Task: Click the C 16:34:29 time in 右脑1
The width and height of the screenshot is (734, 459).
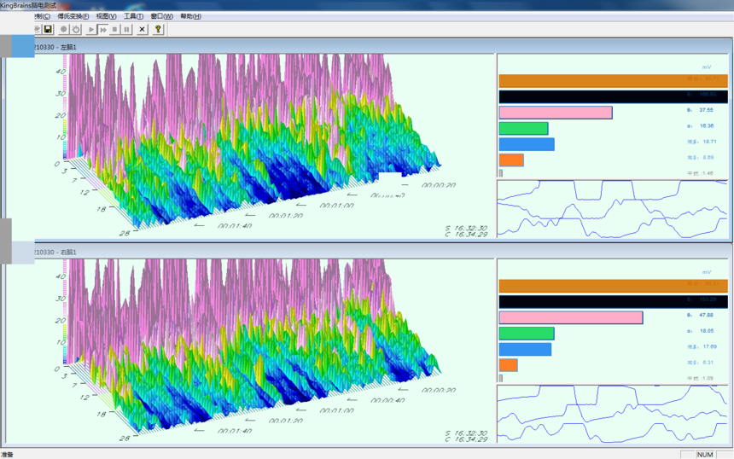Action: pyautogui.click(x=466, y=439)
